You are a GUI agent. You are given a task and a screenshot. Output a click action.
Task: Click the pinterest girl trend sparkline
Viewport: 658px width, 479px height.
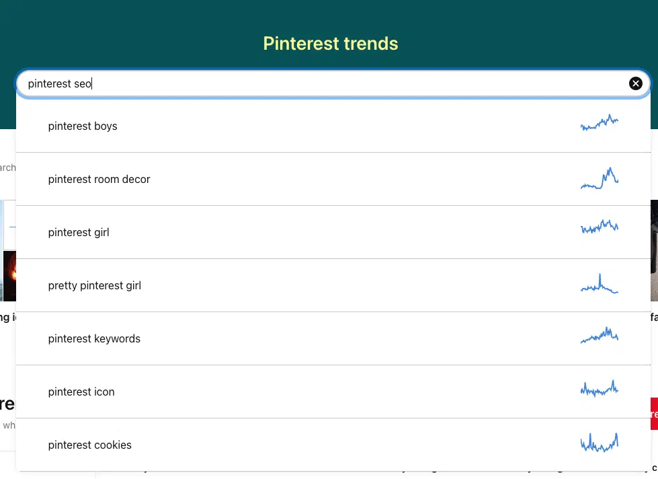(x=600, y=227)
